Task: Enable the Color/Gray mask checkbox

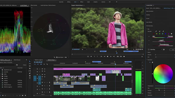Action: click(x=149, y=49)
